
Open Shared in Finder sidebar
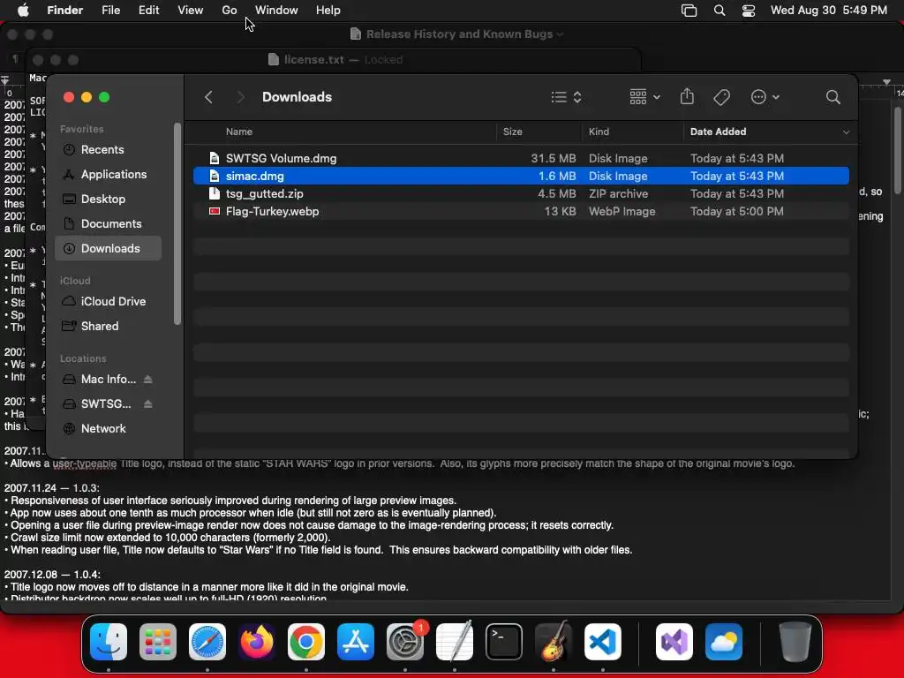pos(109,327)
